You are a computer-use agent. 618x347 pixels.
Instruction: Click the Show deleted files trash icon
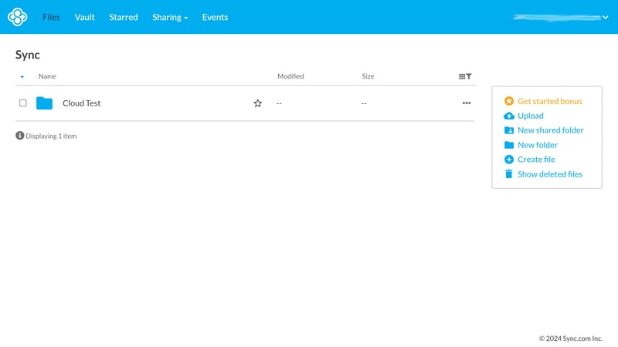click(508, 174)
